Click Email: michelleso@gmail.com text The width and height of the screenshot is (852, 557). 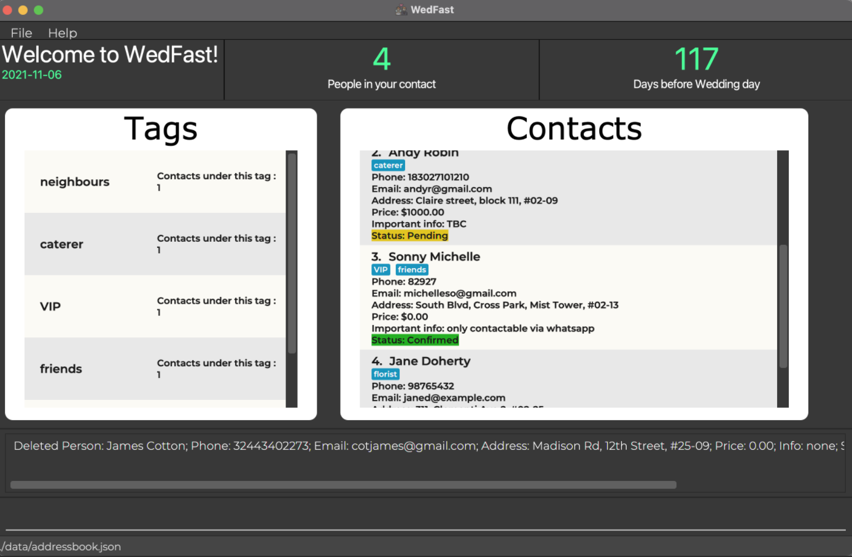tap(444, 293)
